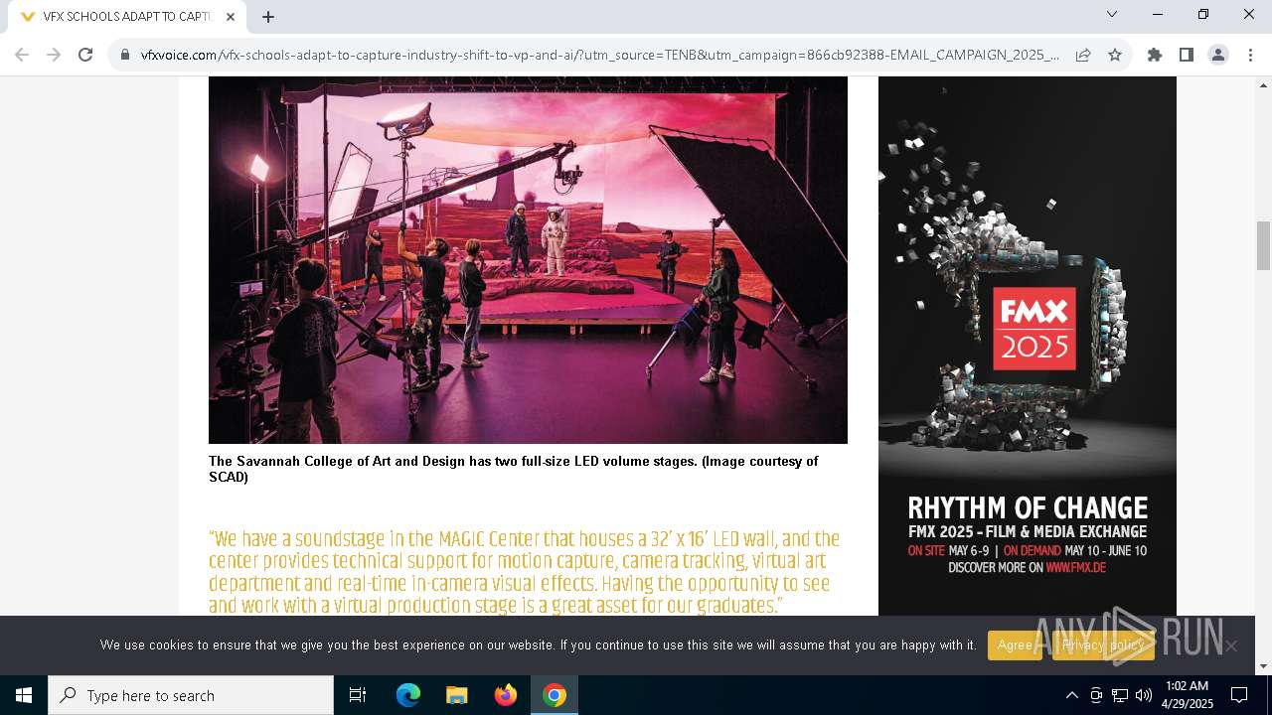The width and height of the screenshot is (1272, 715).
Task: Open the Windows Start menu
Action: point(24,695)
